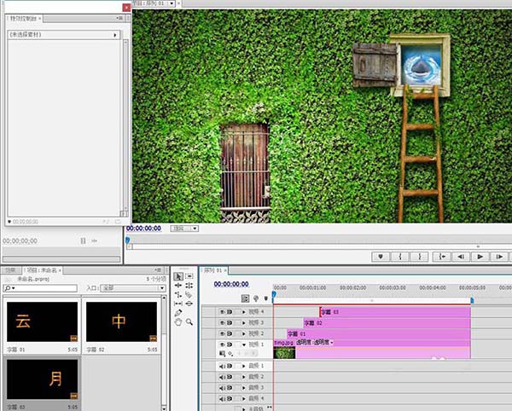
Task: Select the Hand tool
Action: (178, 322)
